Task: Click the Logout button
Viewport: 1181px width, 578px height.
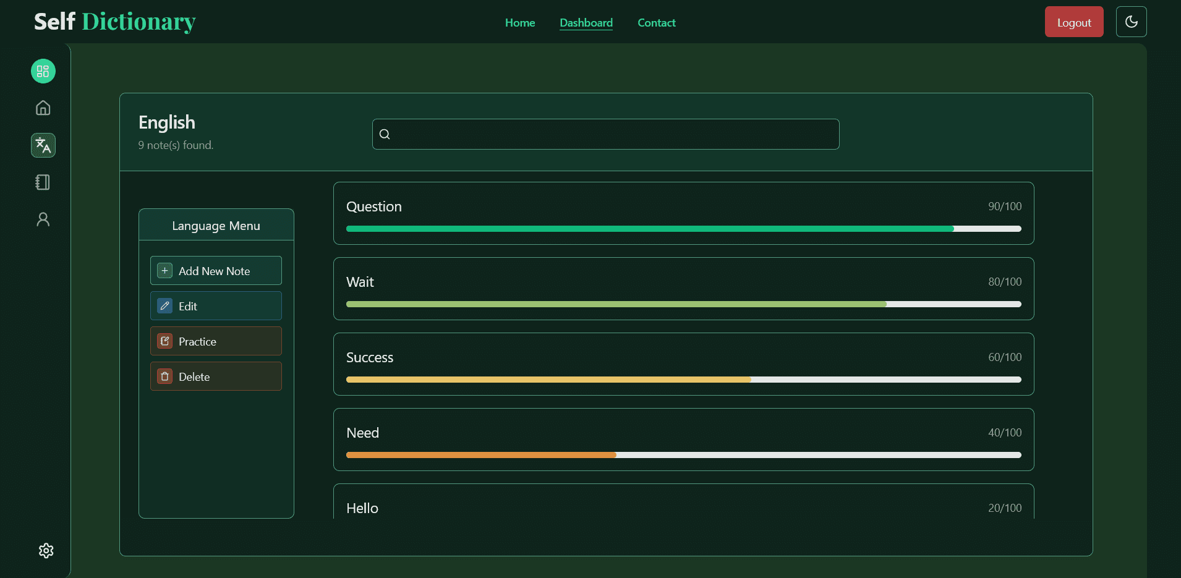Action: pos(1074,22)
